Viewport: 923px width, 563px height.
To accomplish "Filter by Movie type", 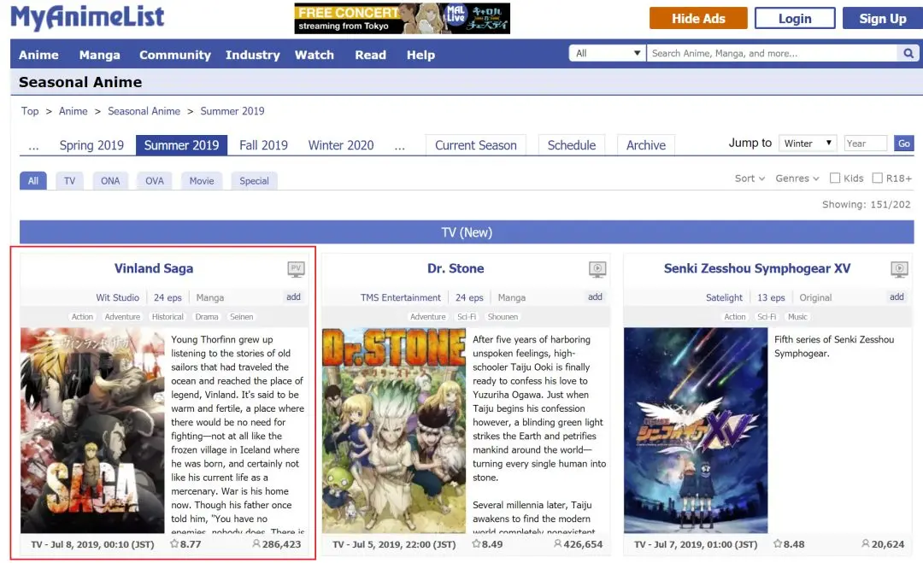I will [202, 180].
